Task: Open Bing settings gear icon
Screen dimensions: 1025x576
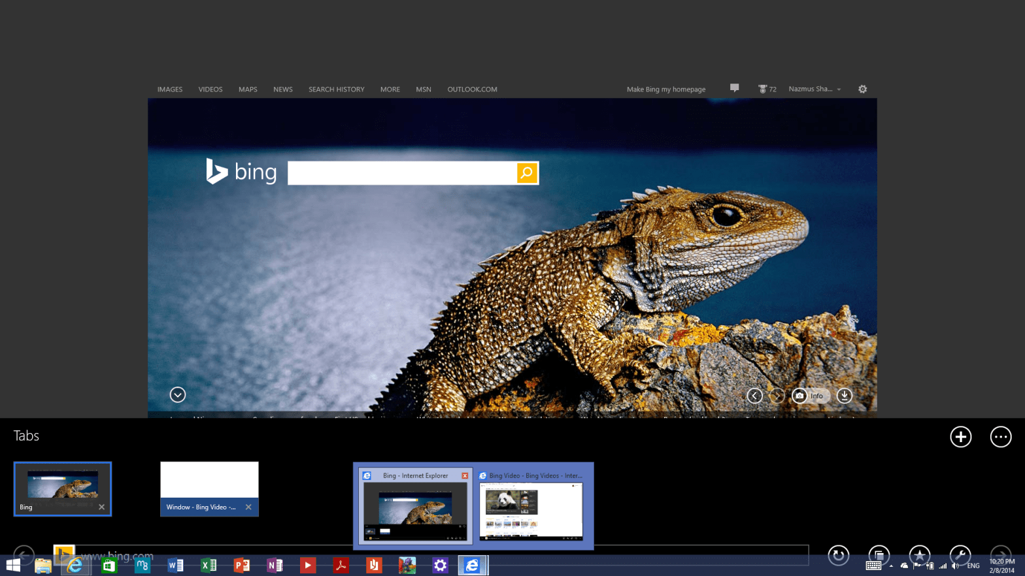Action: [862, 89]
